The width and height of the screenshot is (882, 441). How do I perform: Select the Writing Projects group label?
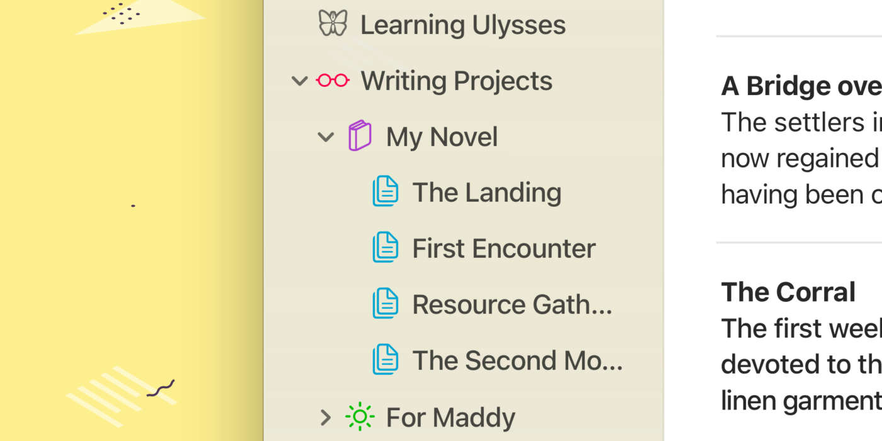point(456,81)
